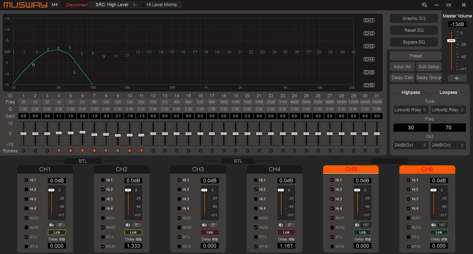The height and width of the screenshot is (254, 473).
Task: Select CH6 channel tab
Action: coord(427,169)
